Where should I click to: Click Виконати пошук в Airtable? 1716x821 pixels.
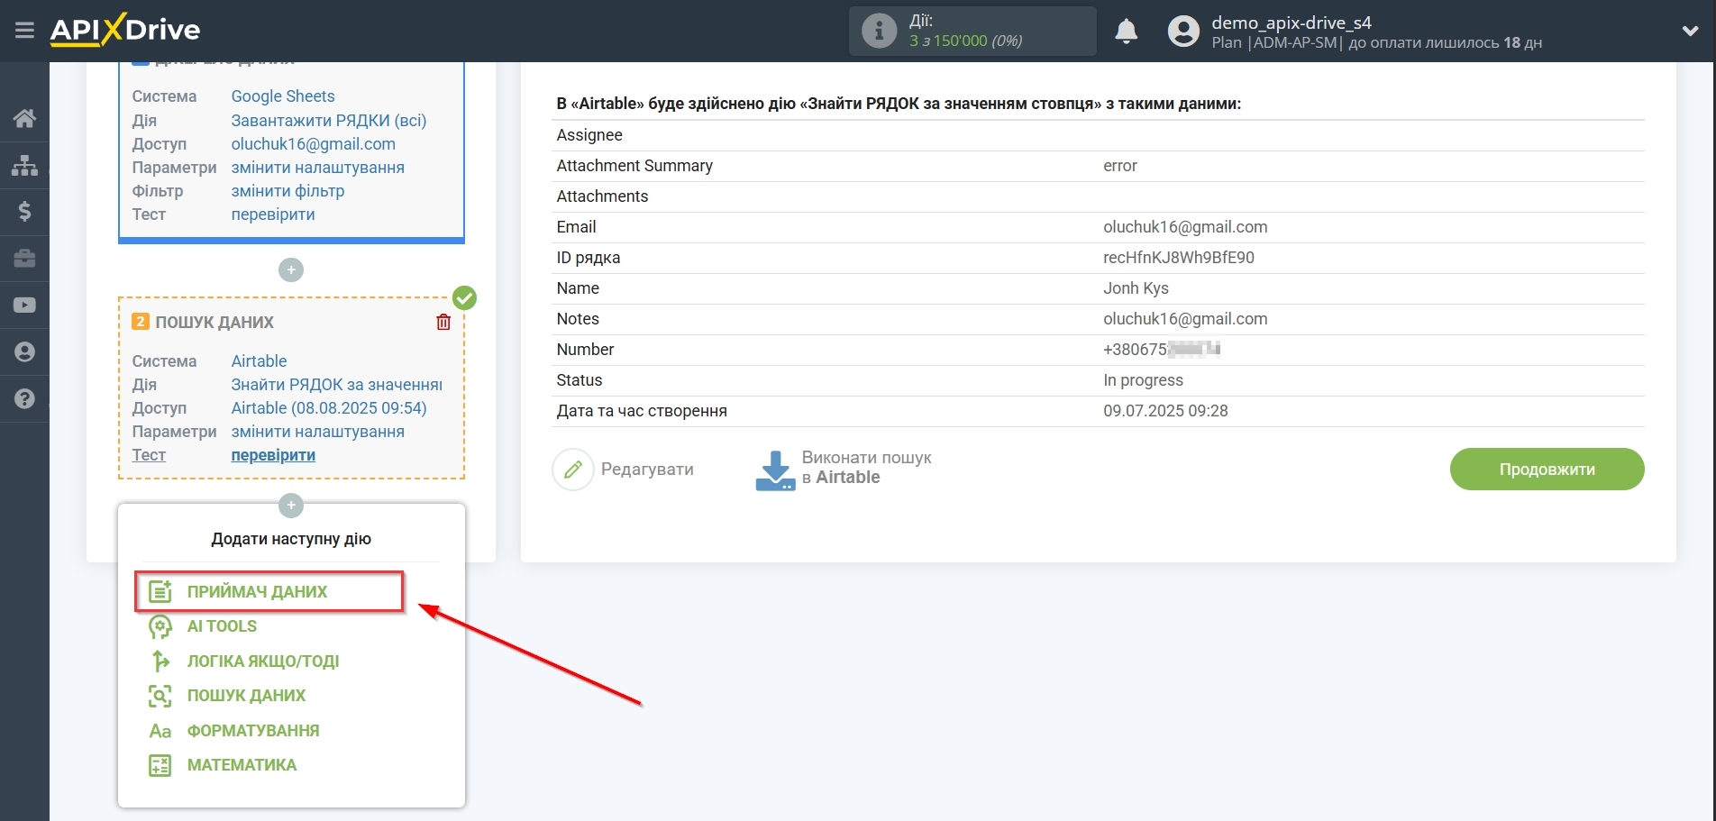(866, 468)
